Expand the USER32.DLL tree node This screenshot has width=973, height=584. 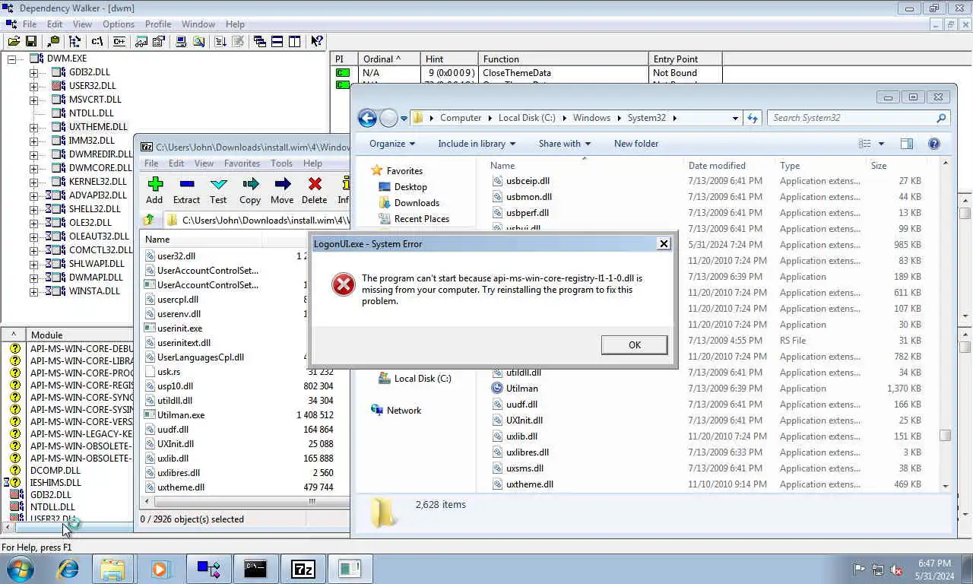pyautogui.click(x=33, y=87)
